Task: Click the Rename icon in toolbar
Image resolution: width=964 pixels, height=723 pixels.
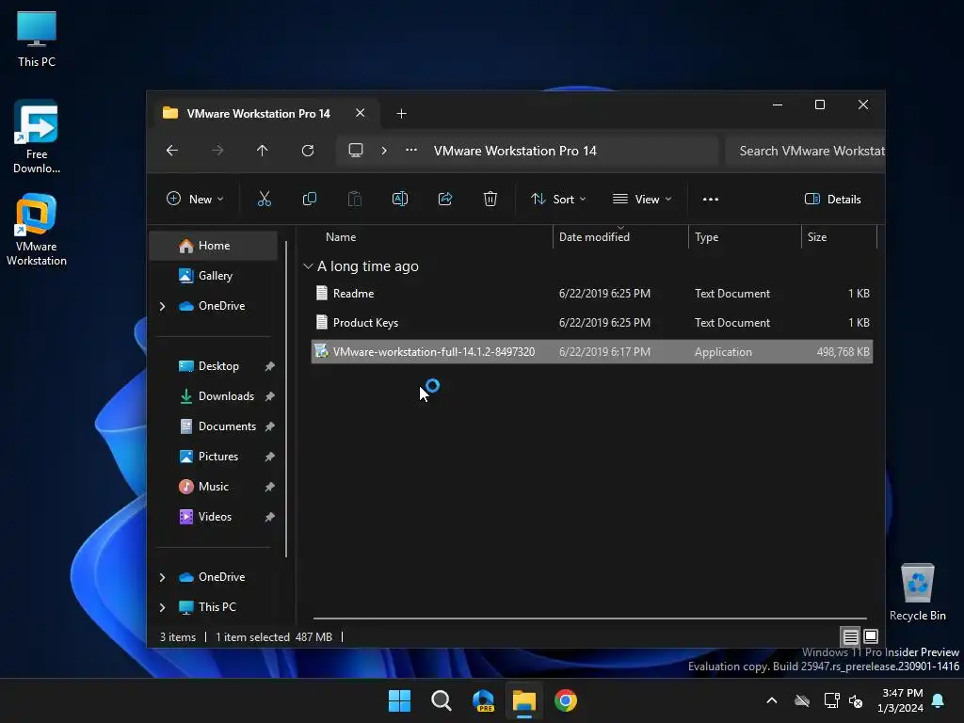Action: pos(399,200)
